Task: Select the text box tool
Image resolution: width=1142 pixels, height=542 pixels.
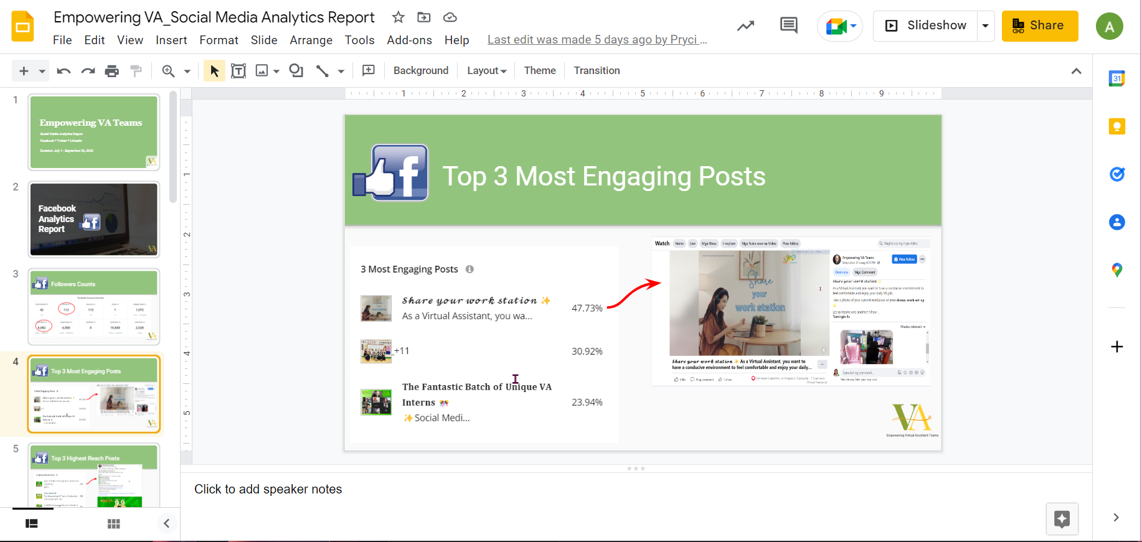Action: click(x=238, y=71)
